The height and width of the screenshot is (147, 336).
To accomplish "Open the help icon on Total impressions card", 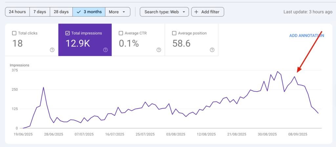I will 105,50.
